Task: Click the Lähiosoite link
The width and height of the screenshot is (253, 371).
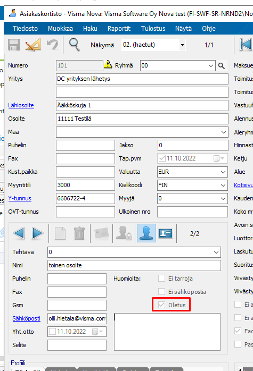Action: (21, 105)
